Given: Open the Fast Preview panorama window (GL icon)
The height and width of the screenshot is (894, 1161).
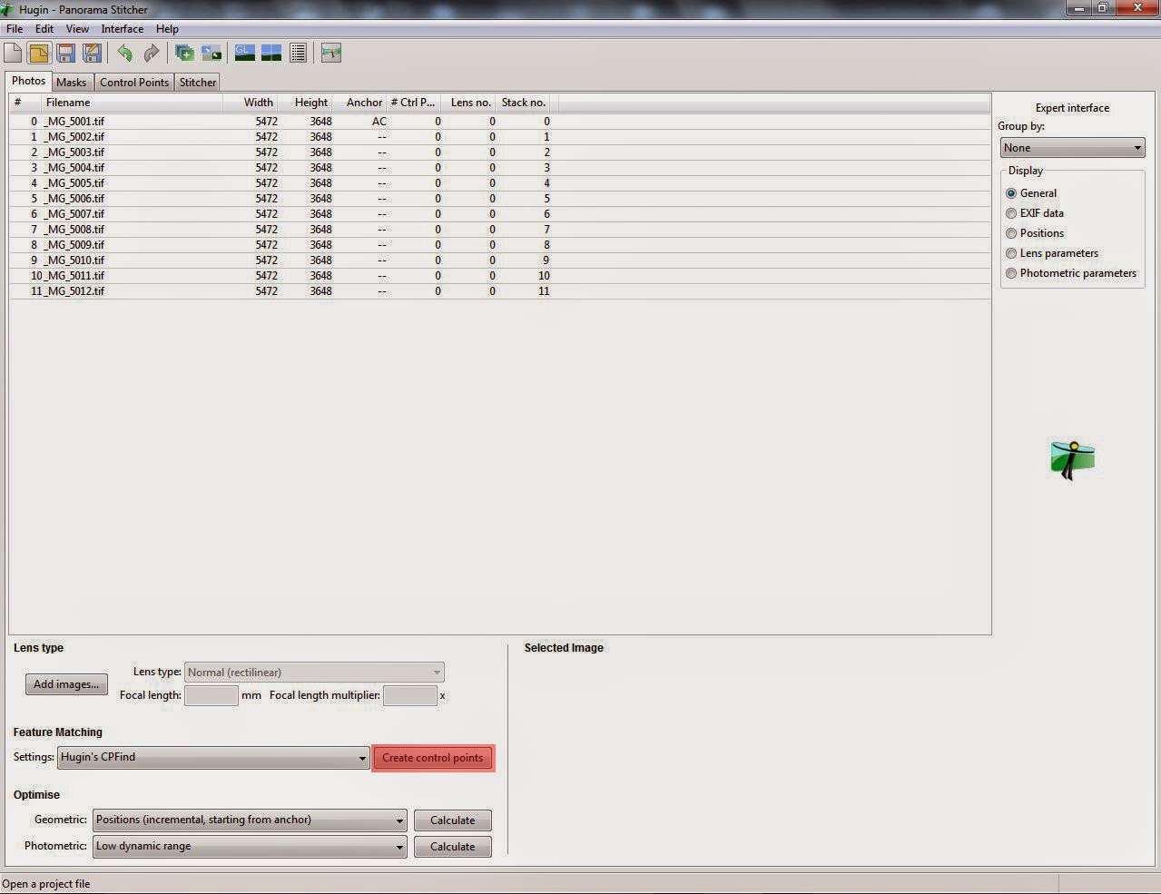Looking at the screenshot, I should pyautogui.click(x=244, y=53).
